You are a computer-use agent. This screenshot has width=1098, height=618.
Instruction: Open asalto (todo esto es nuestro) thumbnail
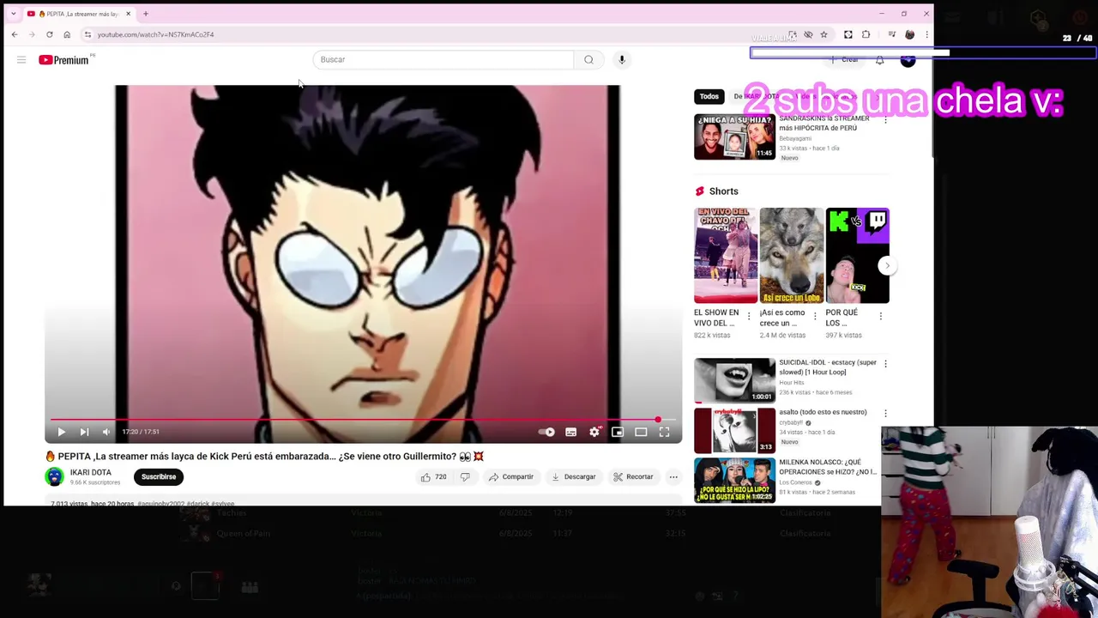[x=734, y=430]
